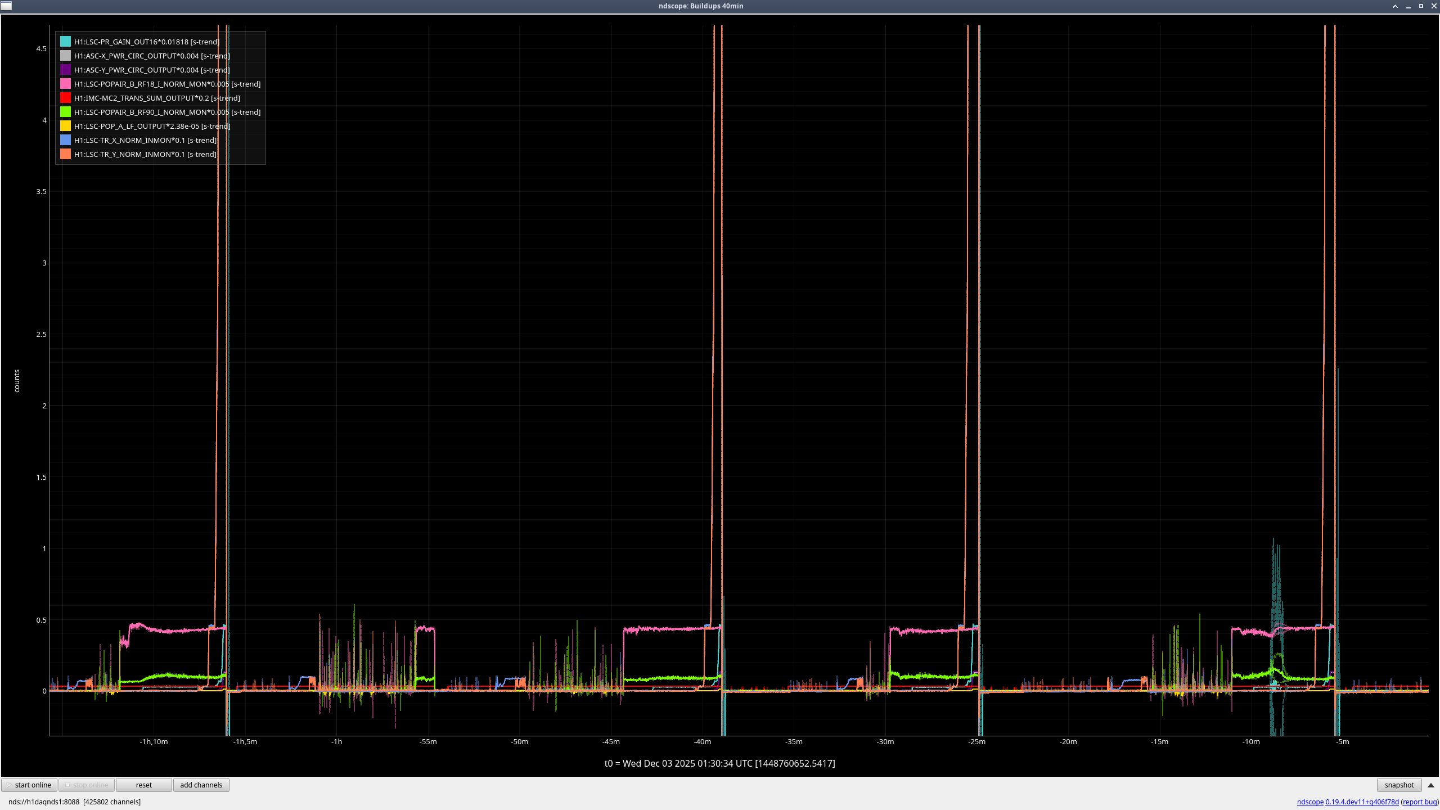The height and width of the screenshot is (810, 1440).
Task: Toggle visibility of H1:LSC-TR_Y_NORM_INMON trace label
Action: point(145,154)
